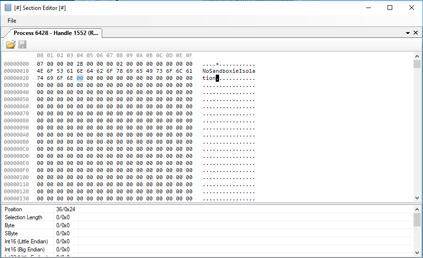
Task: Click the offset label 000000A0
Action: coord(16,135)
